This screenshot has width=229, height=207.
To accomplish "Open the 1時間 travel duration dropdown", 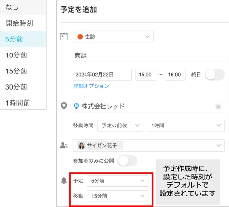I will [x=186, y=125].
